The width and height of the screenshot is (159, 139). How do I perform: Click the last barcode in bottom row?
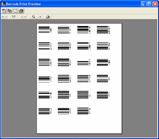point(83,111)
